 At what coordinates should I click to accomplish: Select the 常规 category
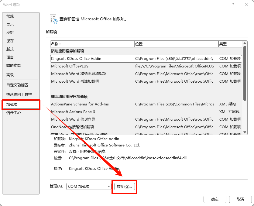10,16
